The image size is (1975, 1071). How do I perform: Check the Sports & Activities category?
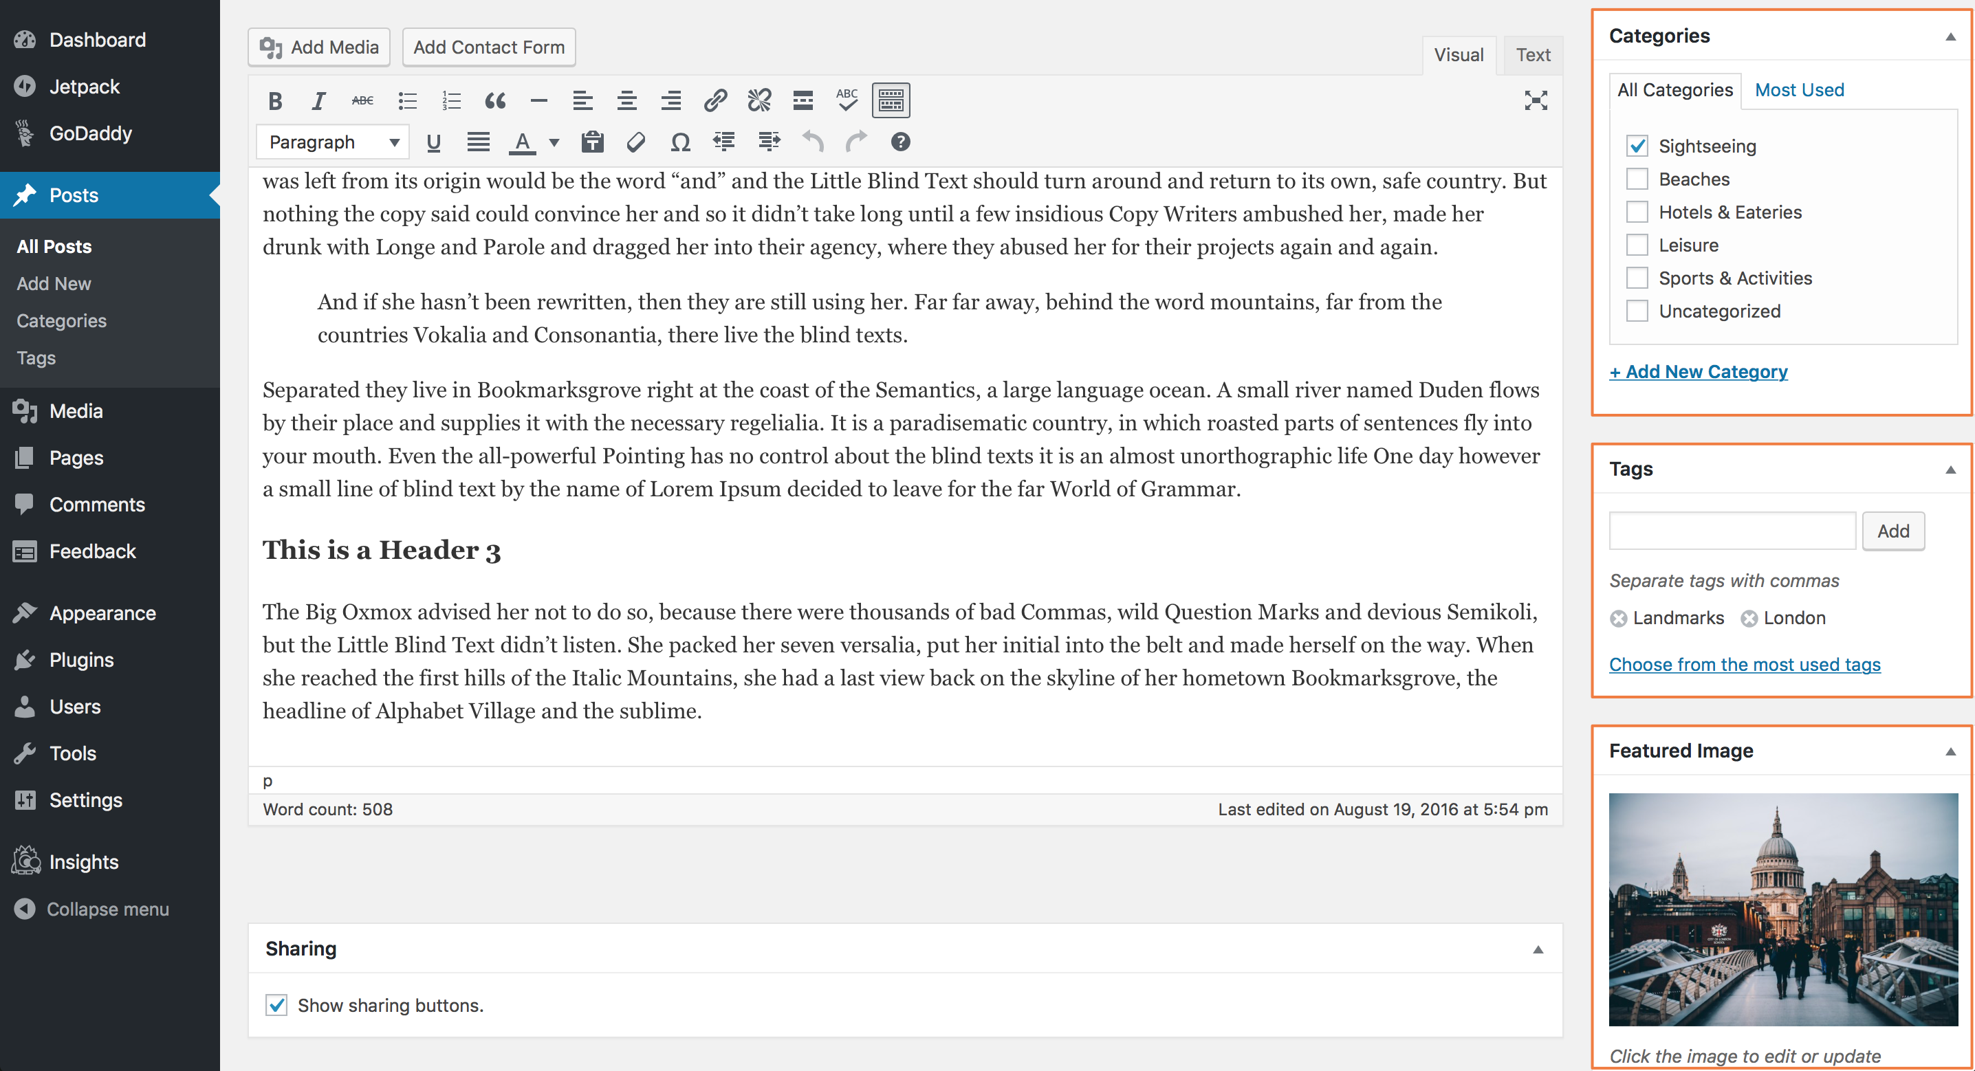(x=1637, y=278)
